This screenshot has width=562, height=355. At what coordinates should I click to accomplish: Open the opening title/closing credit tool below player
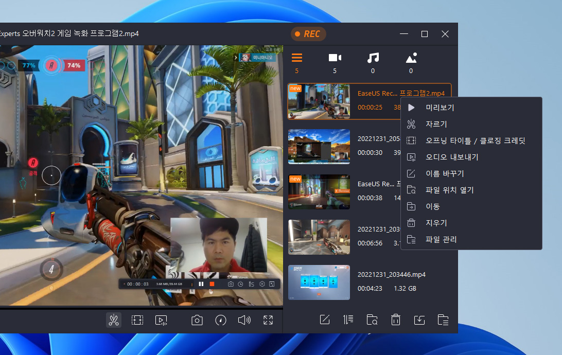(137, 320)
